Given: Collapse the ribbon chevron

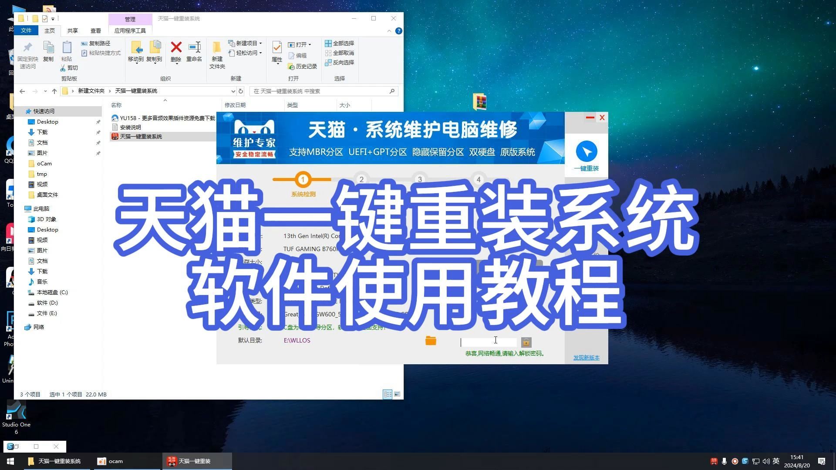Looking at the screenshot, I should (x=389, y=31).
